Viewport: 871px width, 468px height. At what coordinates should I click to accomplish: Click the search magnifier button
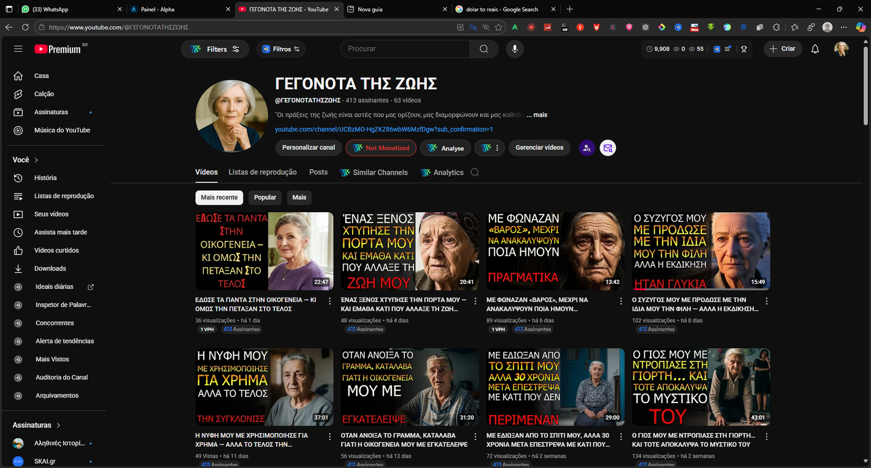pos(483,49)
